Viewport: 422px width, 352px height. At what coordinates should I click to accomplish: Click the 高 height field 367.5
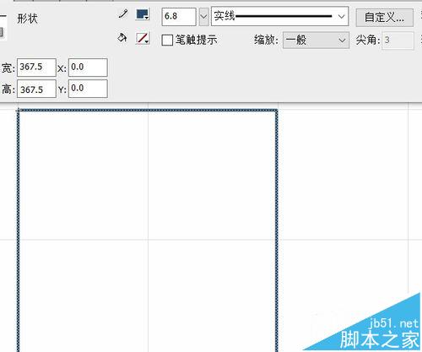36,89
